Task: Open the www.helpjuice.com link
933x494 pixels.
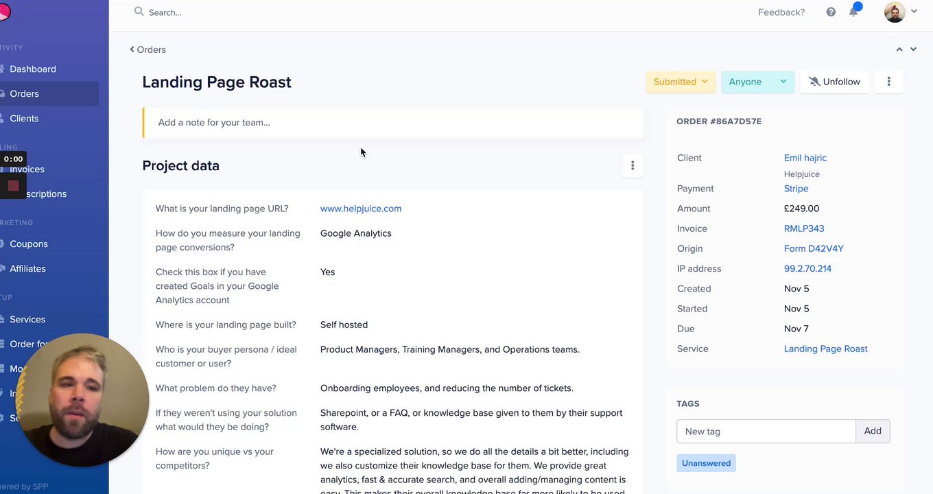Action: (361, 209)
